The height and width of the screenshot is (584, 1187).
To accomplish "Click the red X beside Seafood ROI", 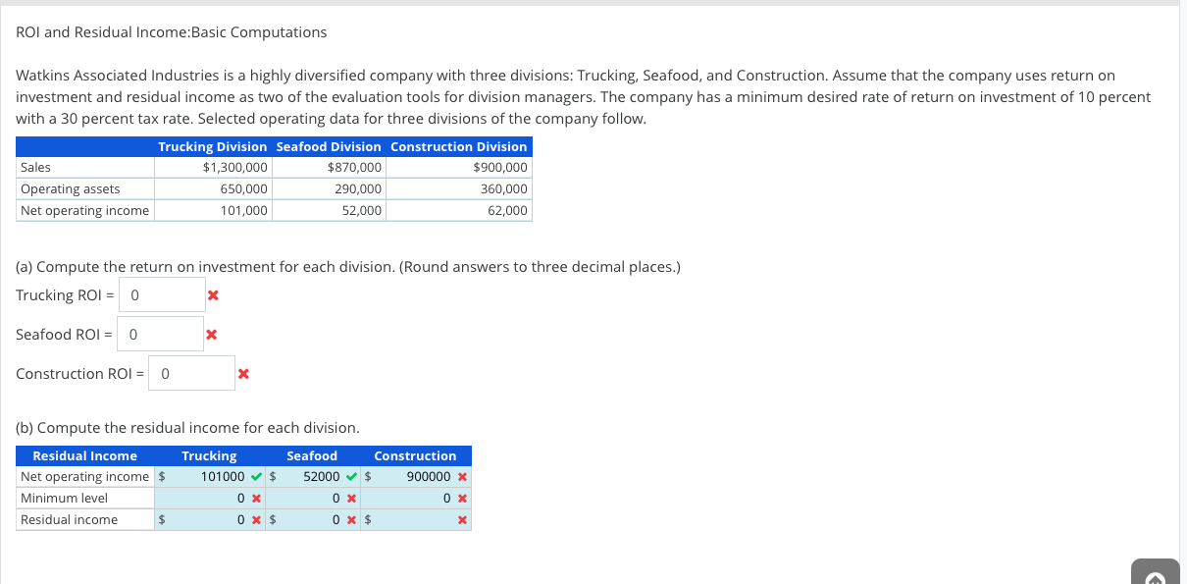I will pos(210,335).
